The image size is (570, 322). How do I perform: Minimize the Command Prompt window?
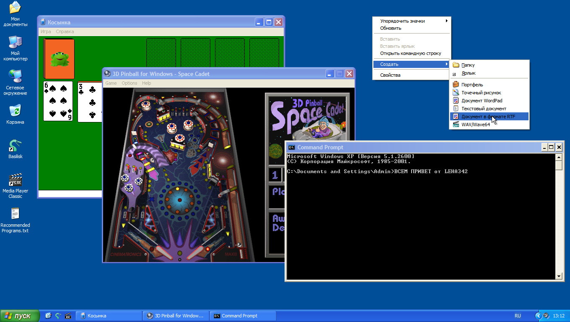tap(544, 147)
